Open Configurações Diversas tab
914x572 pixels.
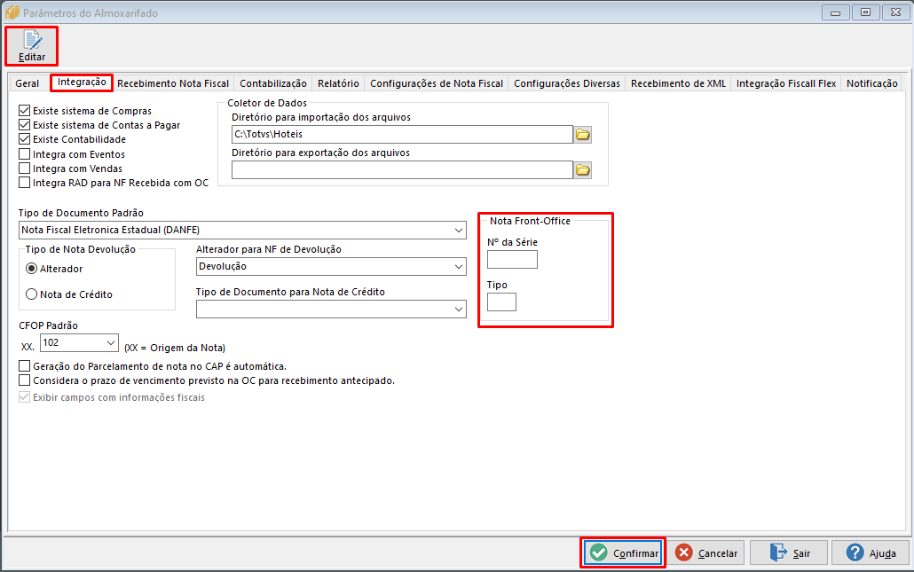[567, 83]
